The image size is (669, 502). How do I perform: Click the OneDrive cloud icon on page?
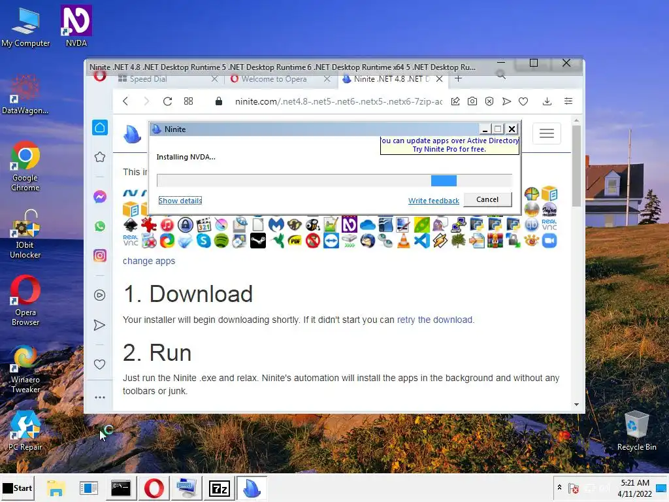367,225
